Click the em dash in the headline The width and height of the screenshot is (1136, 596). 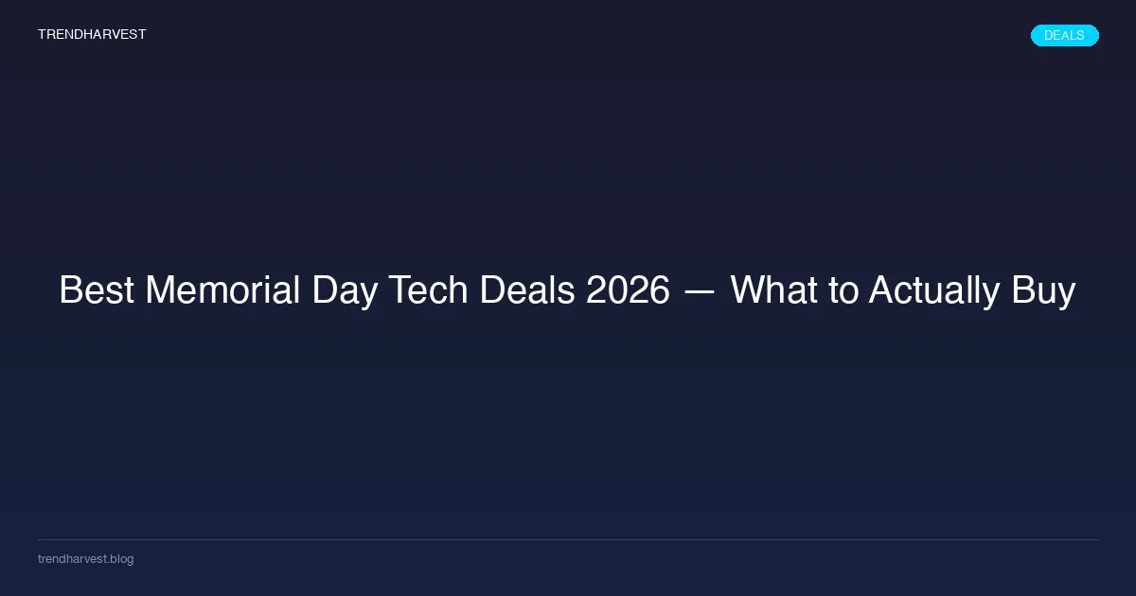[700, 290]
